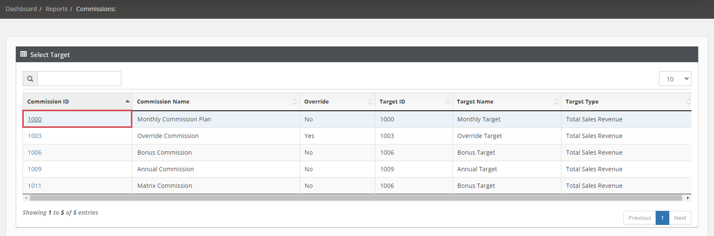The image size is (714, 236).
Task: Click the horizontal table scrollbar
Action: pyautogui.click(x=356, y=198)
